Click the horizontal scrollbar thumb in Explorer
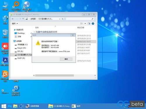 pos(55,75)
